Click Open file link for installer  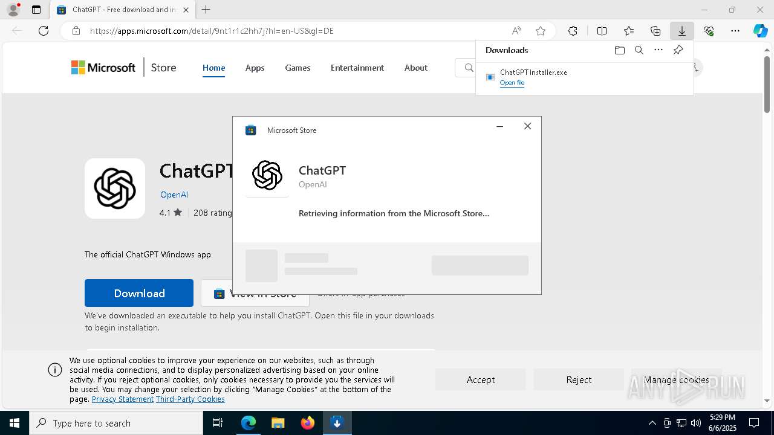512,83
